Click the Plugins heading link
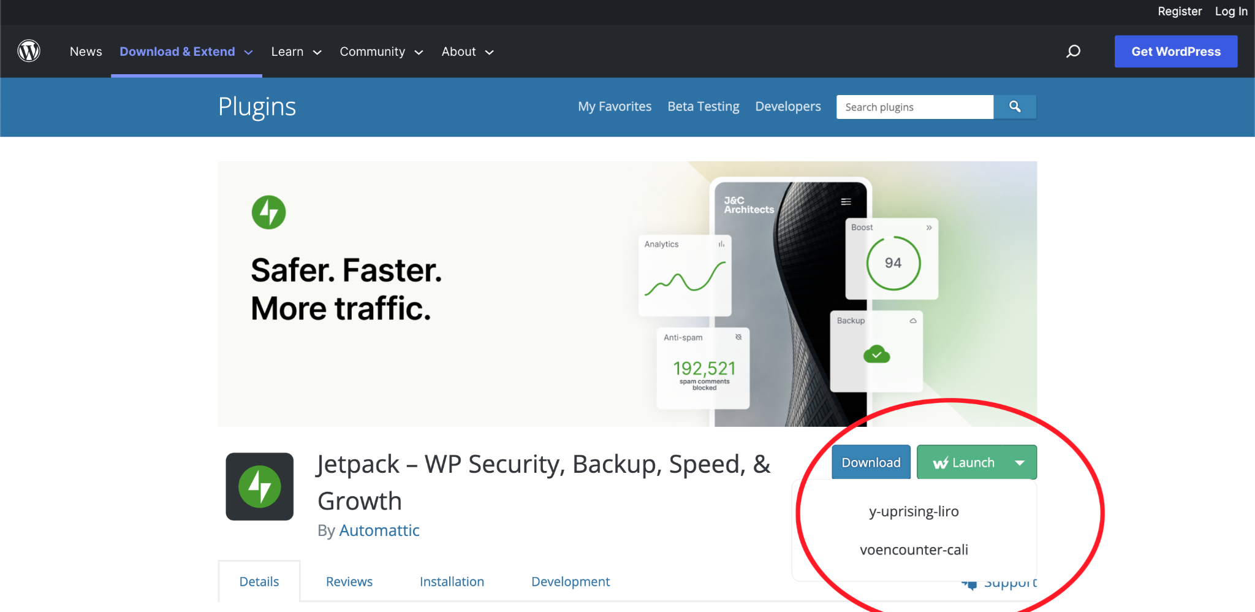The image size is (1255, 612). click(x=257, y=107)
